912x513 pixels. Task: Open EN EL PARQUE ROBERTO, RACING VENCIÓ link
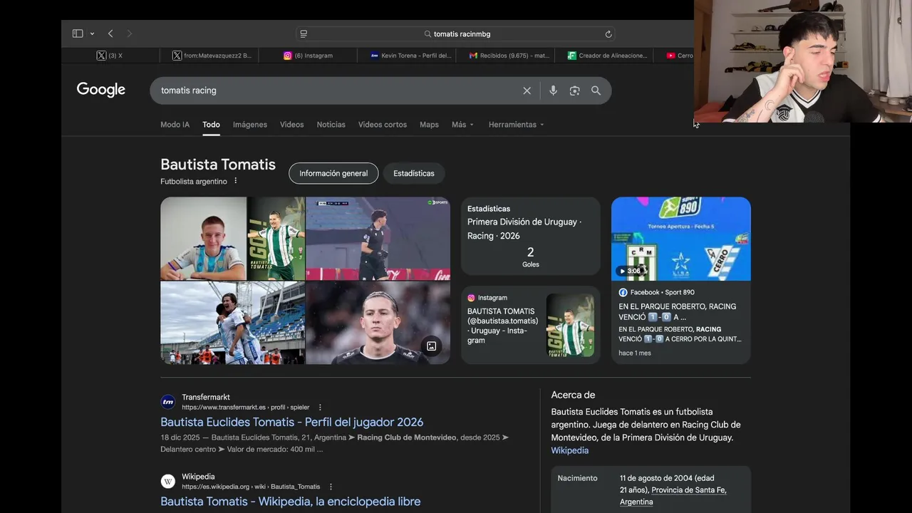pyautogui.click(x=678, y=311)
